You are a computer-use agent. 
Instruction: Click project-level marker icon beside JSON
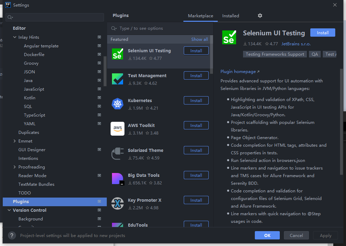click(99, 72)
